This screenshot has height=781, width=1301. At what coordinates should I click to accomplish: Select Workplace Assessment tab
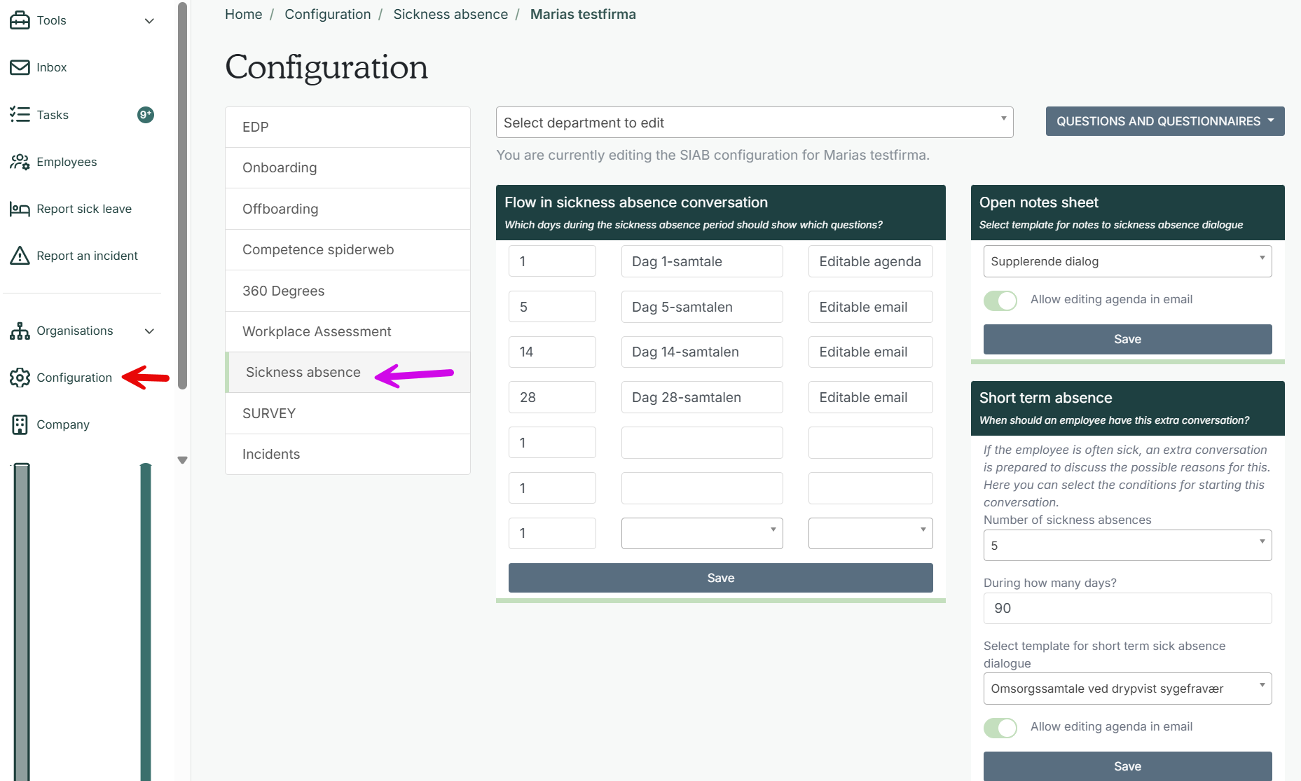[x=347, y=331]
